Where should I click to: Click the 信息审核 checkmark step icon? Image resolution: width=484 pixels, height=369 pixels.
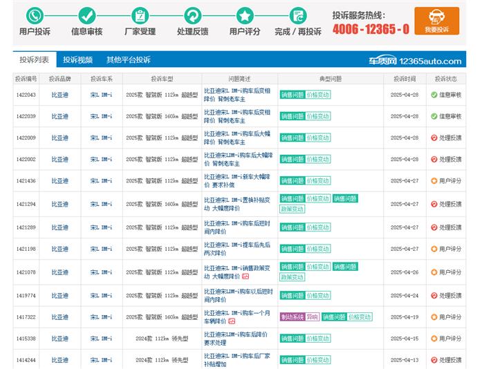(87, 15)
